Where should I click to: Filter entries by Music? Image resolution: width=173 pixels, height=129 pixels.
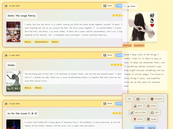[155, 112]
